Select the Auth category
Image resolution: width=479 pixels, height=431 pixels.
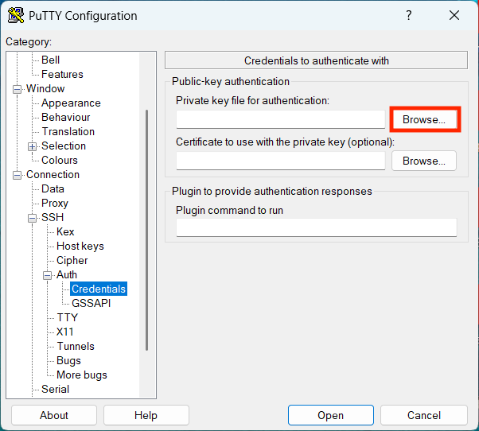pyautogui.click(x=67, y=274)
